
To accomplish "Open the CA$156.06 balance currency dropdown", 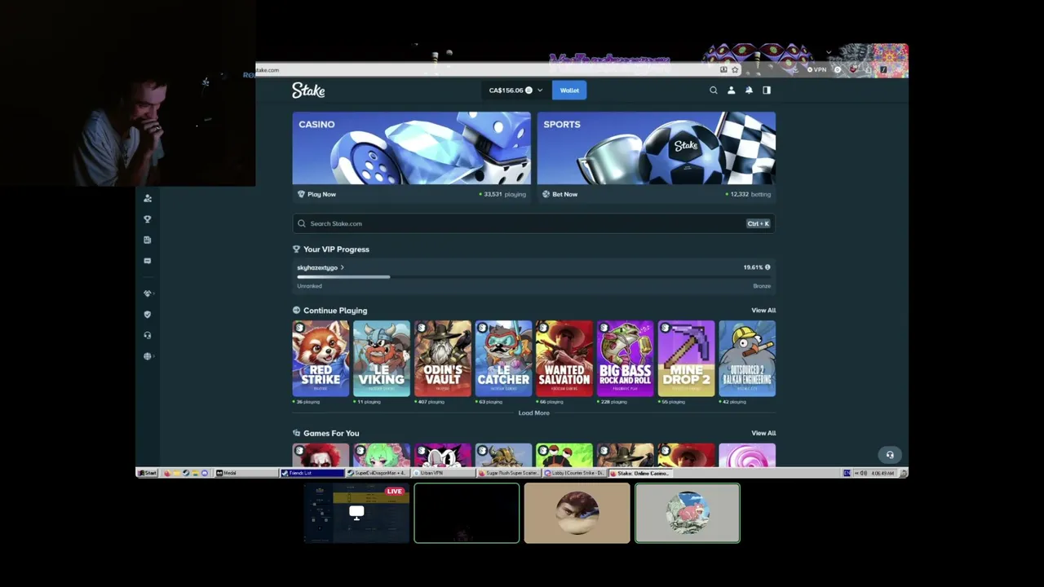I will [x=515, y=90].
